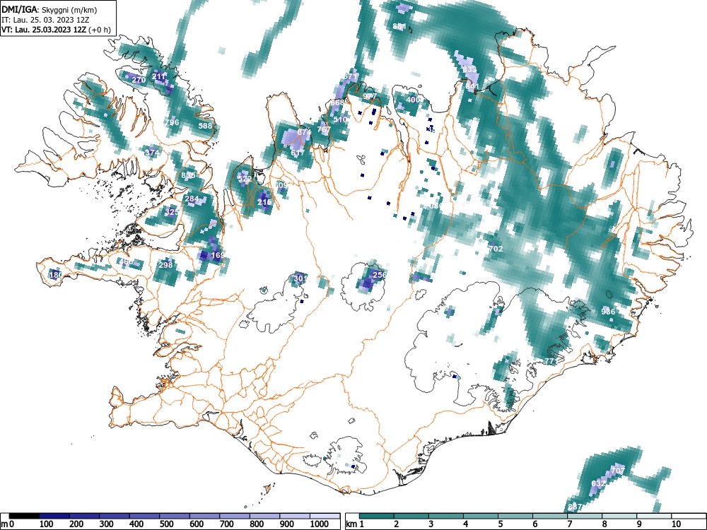Click the visibility value '325' on the map

coord(172,212)
